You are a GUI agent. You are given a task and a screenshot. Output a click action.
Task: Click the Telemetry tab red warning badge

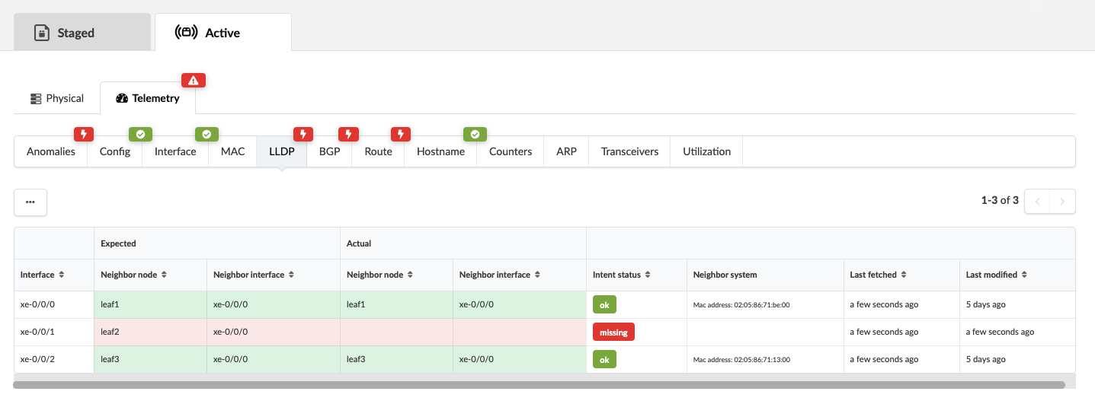193,80
